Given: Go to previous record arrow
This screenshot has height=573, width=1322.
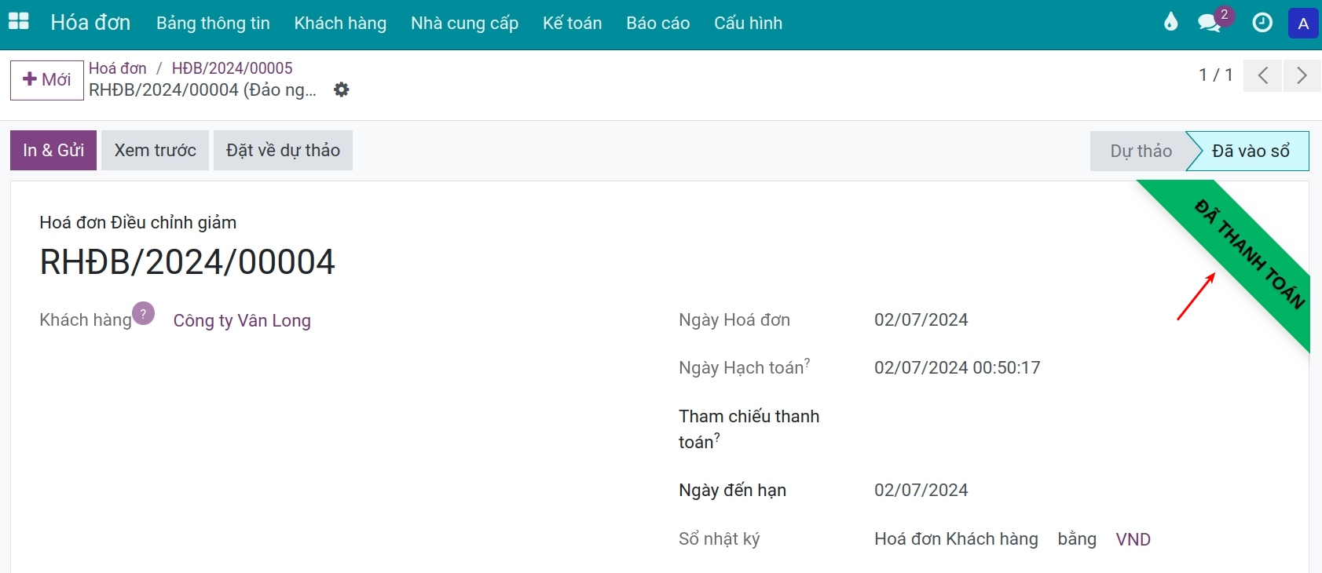Looking at the screenshot, I should click(1263, 75).
